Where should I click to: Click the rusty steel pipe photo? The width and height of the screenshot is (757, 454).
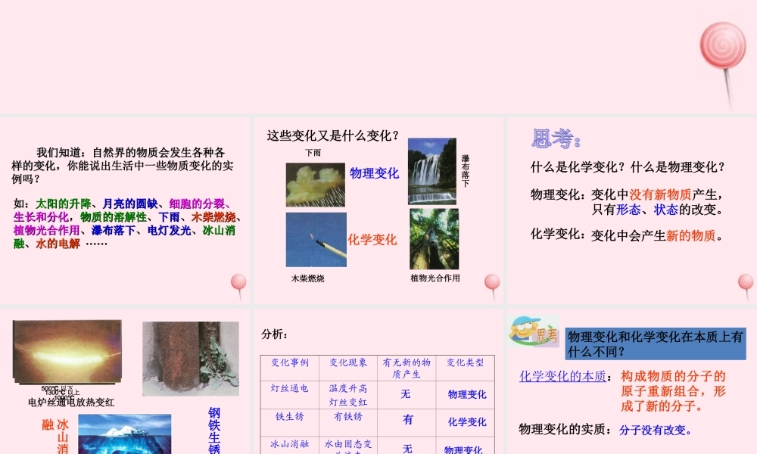click(191, 359)
